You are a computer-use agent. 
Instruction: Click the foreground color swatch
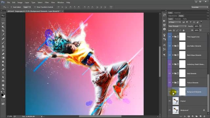[x=2, y=95]
